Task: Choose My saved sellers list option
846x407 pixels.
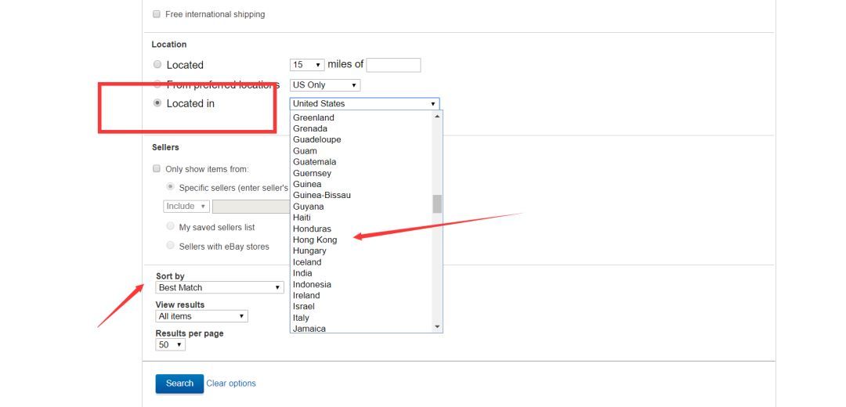Action: coord(171,227)
